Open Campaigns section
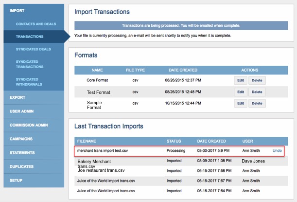Viewport: 297px width, 202px height. [x=21, y=139]
